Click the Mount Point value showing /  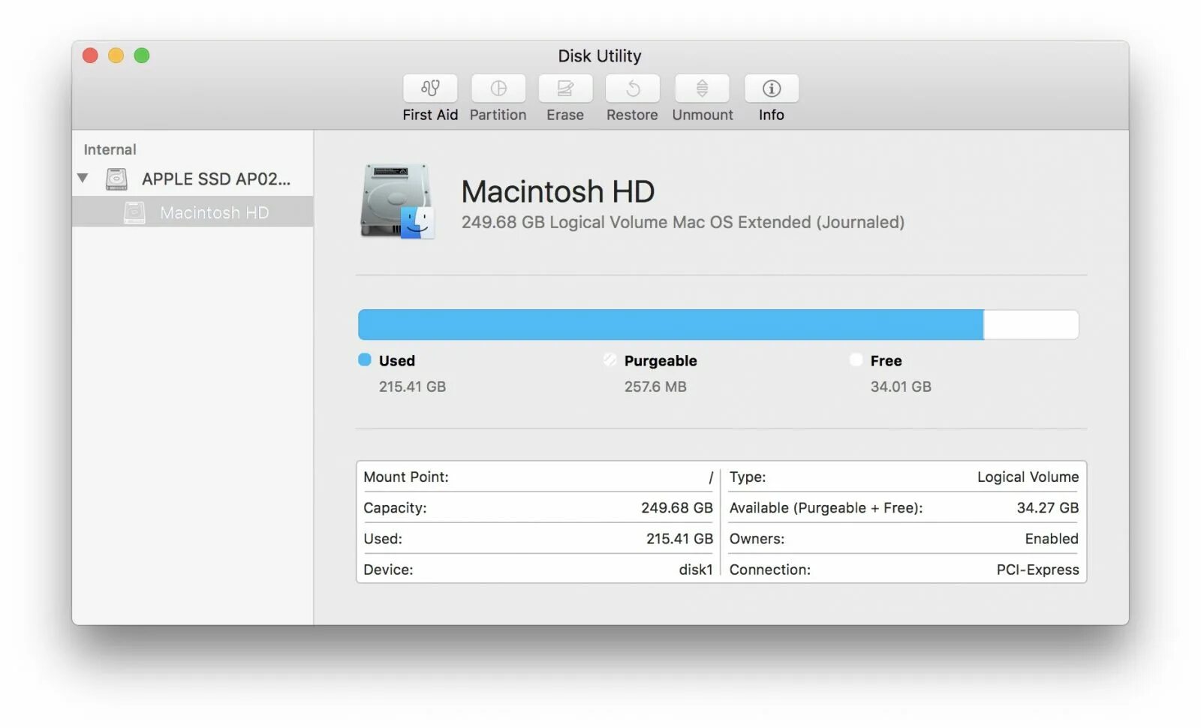tap(709, 477)
